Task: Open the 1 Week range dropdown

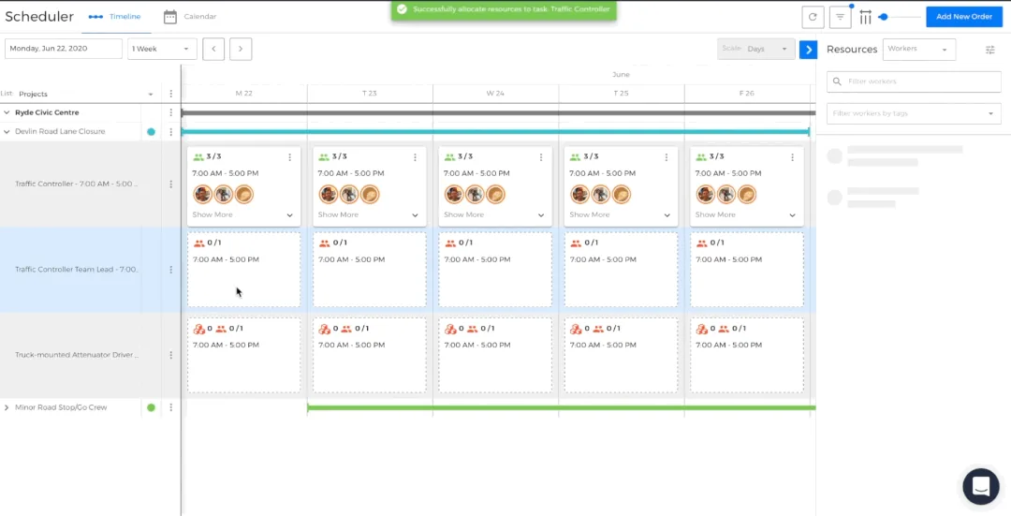Action: 162,49
